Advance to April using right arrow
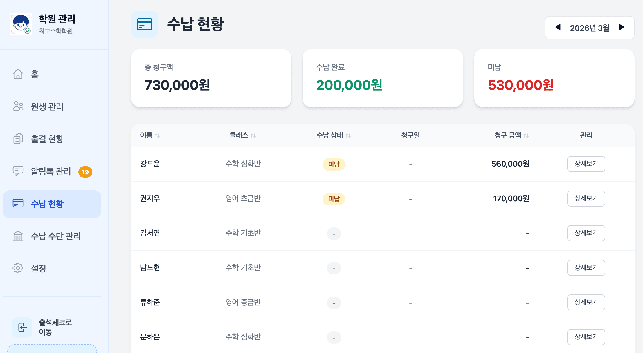 pos(621,27)
